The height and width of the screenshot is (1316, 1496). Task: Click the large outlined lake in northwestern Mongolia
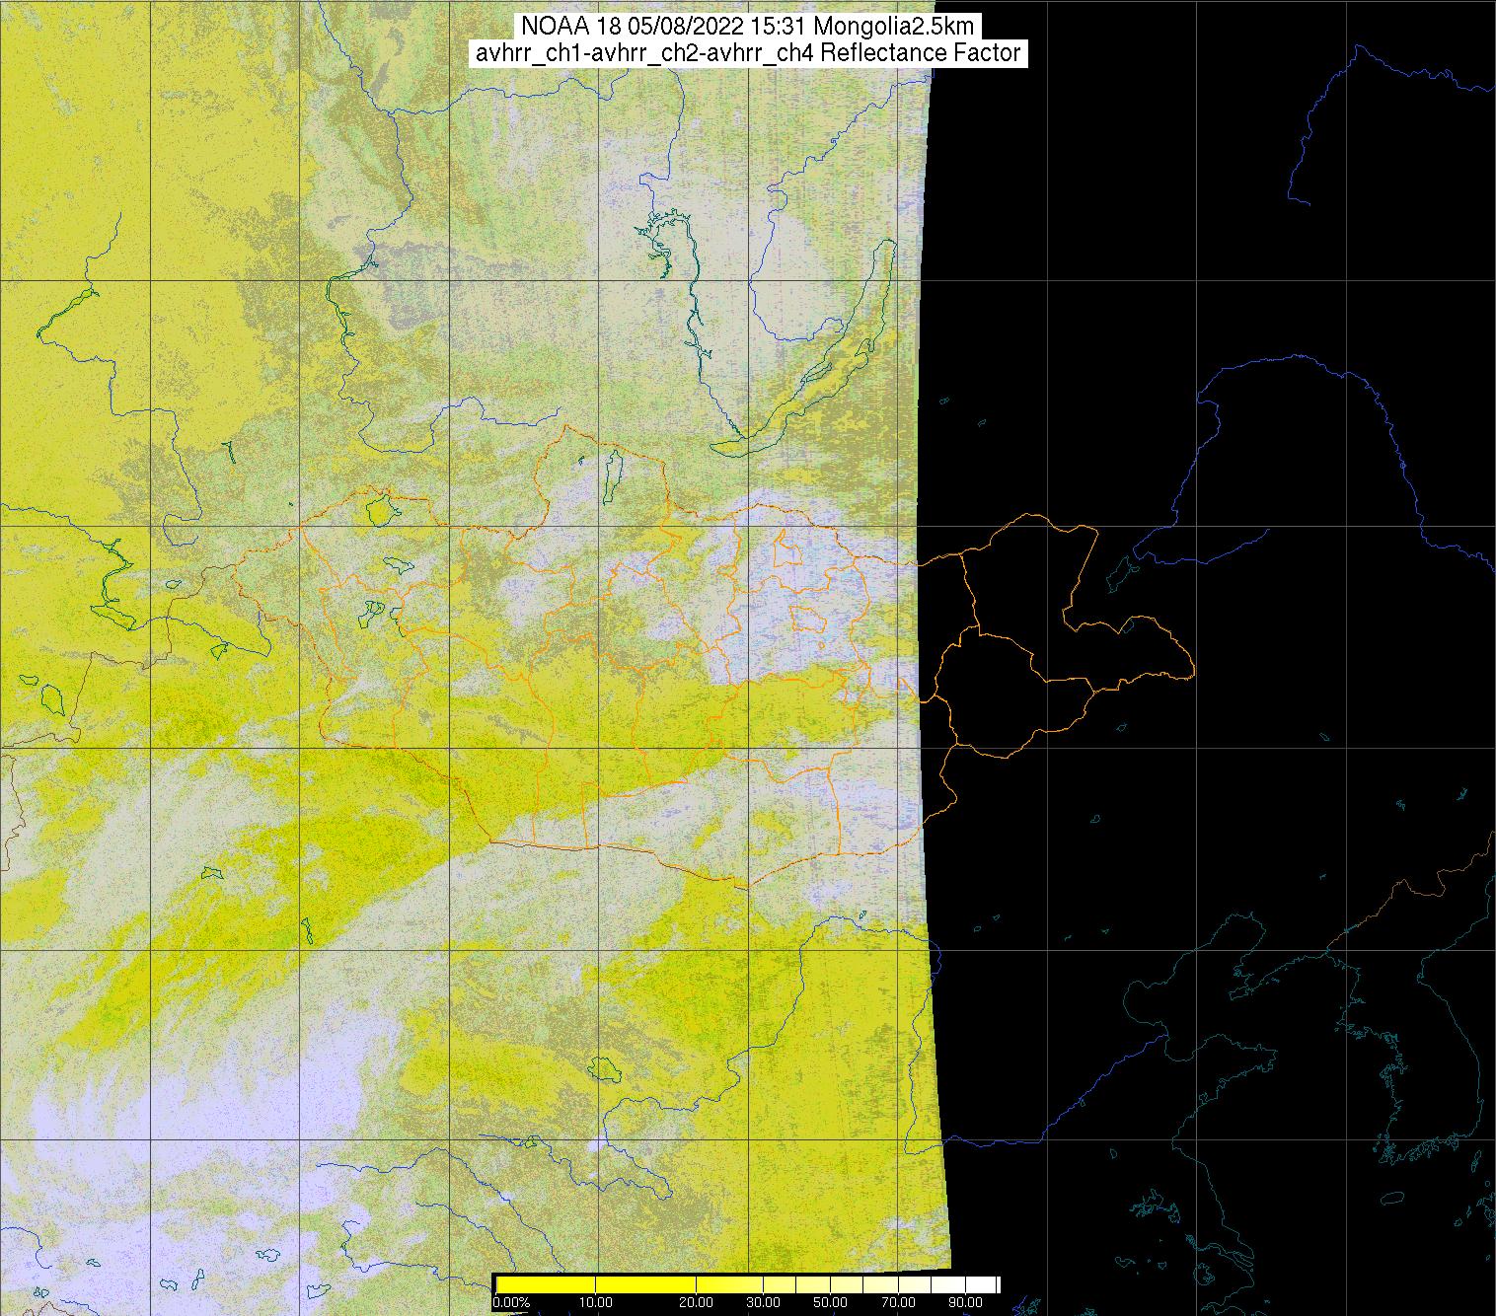click(x=378, y=510)
